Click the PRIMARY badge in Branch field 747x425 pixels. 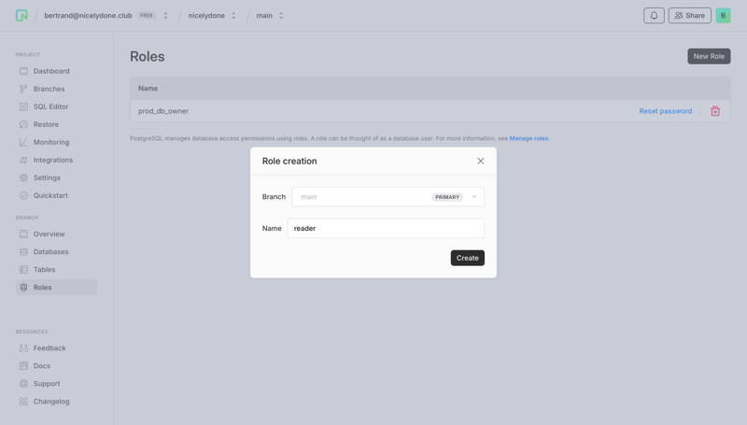[x=447, y=197]
